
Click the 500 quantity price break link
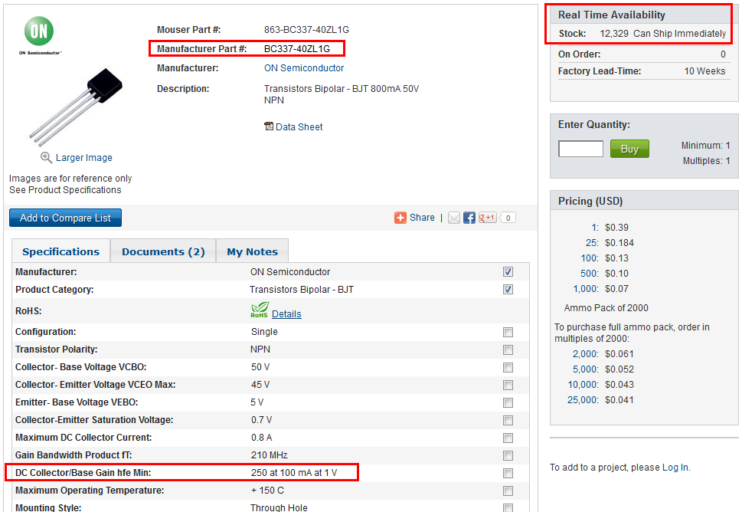(x=590, y=274)
